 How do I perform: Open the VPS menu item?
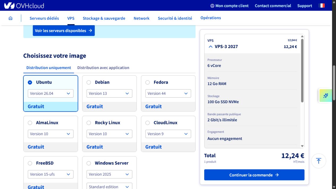[x=71, y=18]
